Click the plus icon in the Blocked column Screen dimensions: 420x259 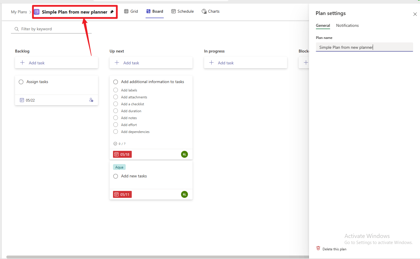[306, 63]
